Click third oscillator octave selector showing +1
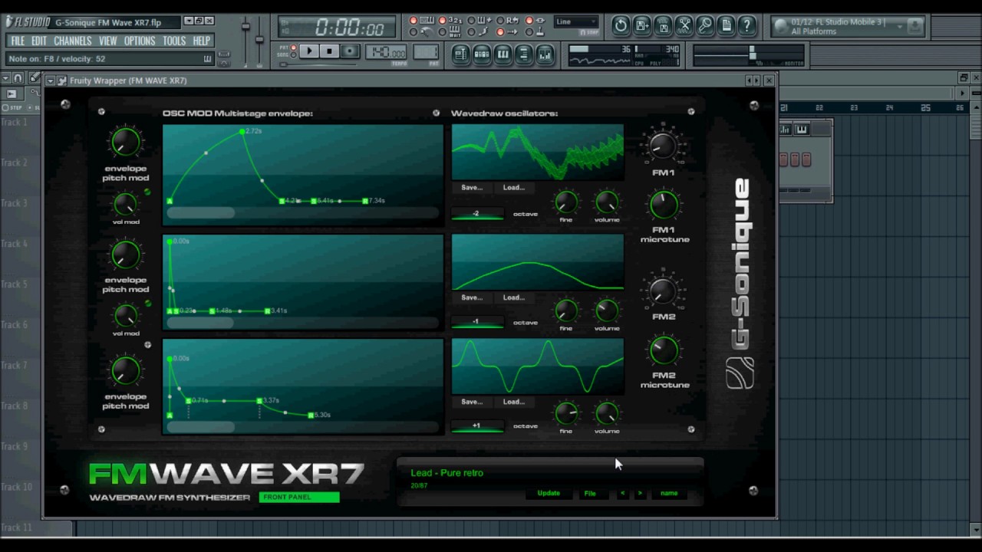982x552 pixels. pyautogui.click(x=476, y=426)
